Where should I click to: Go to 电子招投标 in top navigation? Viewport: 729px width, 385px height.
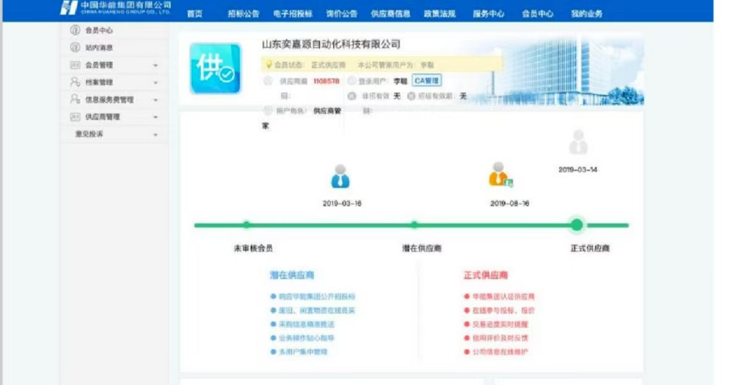tap(293, 14)
